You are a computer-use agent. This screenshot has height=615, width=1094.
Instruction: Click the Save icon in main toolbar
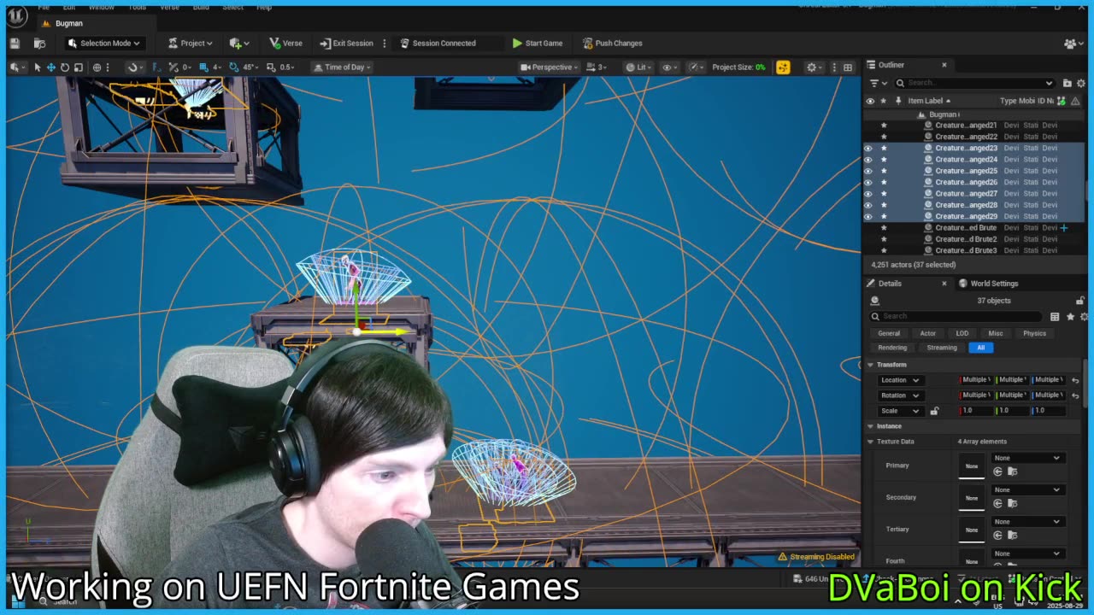click(x=15, y=43)
